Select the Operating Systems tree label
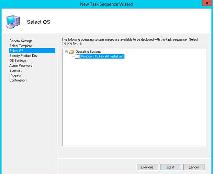This screenshot has width=213, height=174. pyautogui.click(x=88, y=52)
